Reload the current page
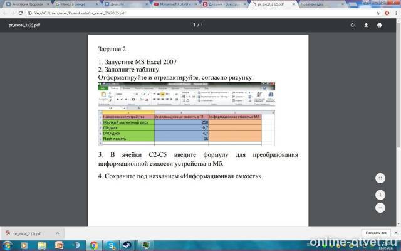Screen dimensions: 401x251 point(21,13)
